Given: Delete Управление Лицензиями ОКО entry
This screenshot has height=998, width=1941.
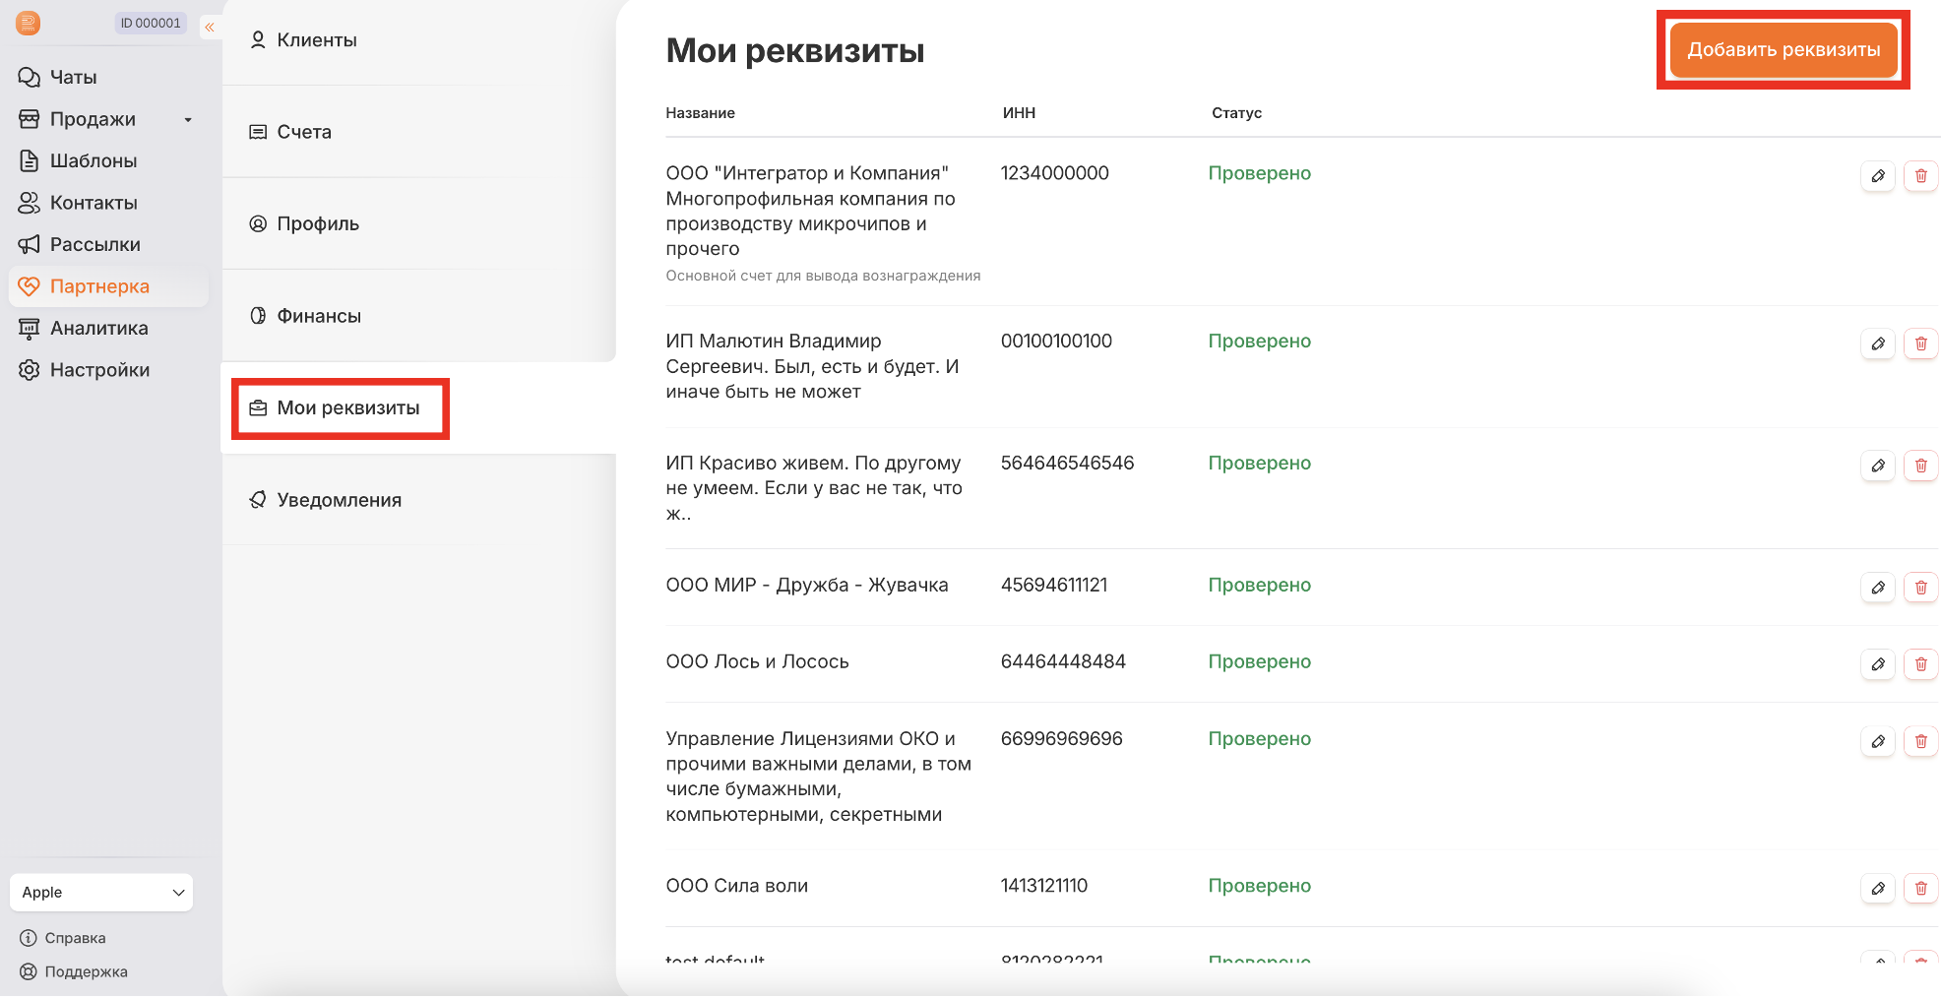Looking at the screenshot, I should 1920,741.
